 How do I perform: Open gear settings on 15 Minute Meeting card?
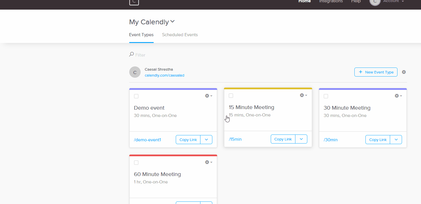pyautogui.click(x=304, y=96)
